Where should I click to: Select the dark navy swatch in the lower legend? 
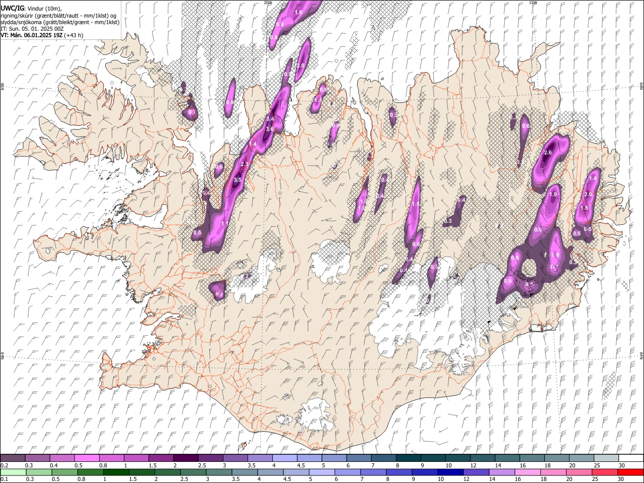coord(450,472)
